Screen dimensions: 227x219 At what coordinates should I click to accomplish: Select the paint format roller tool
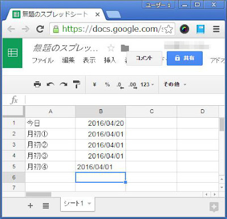[77, 84]
